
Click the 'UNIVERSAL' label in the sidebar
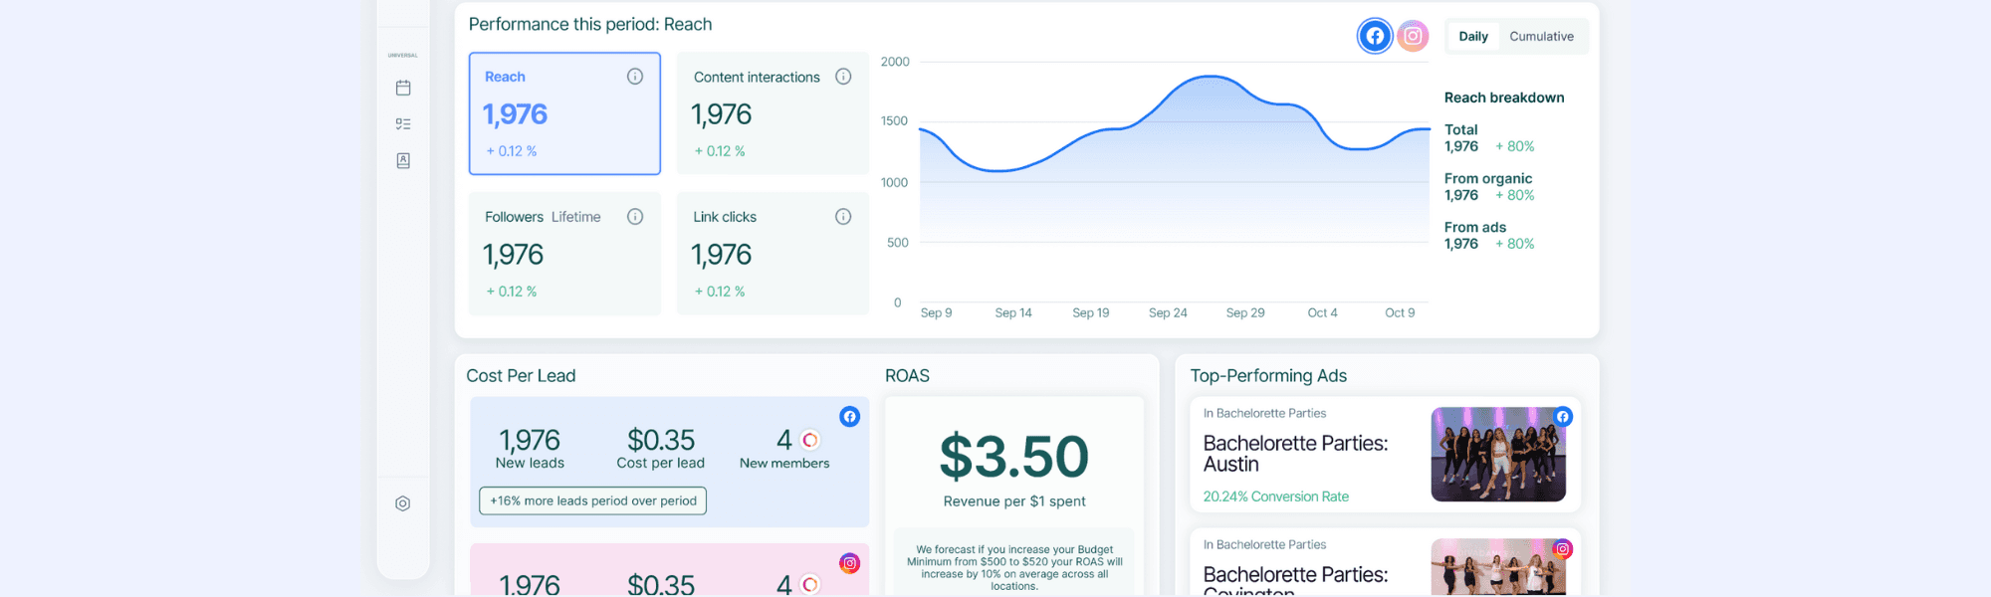[402, 55]
